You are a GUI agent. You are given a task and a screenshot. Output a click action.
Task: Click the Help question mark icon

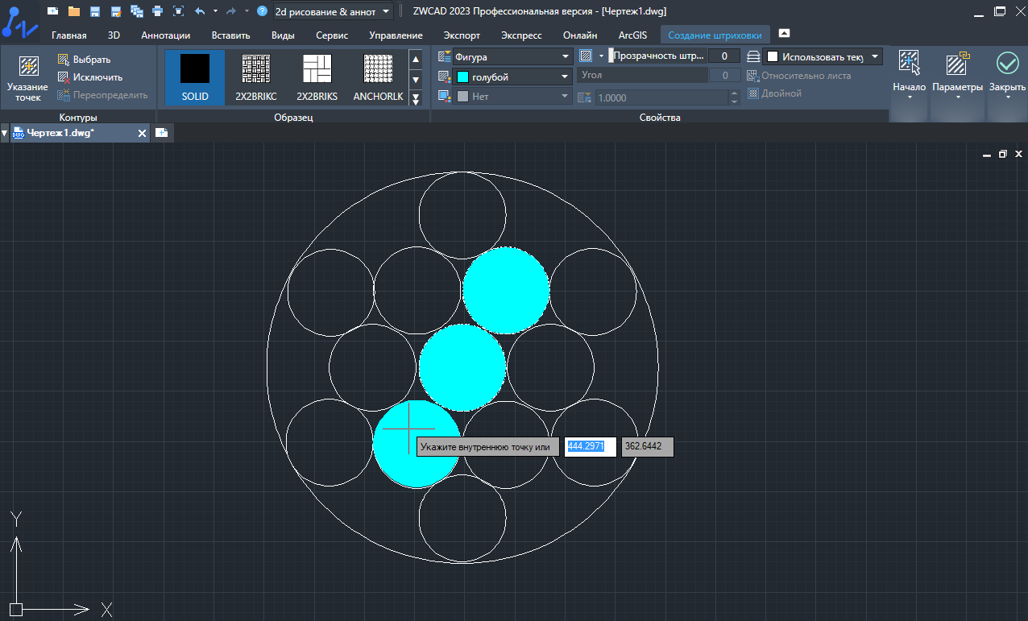tap(262, 11)
